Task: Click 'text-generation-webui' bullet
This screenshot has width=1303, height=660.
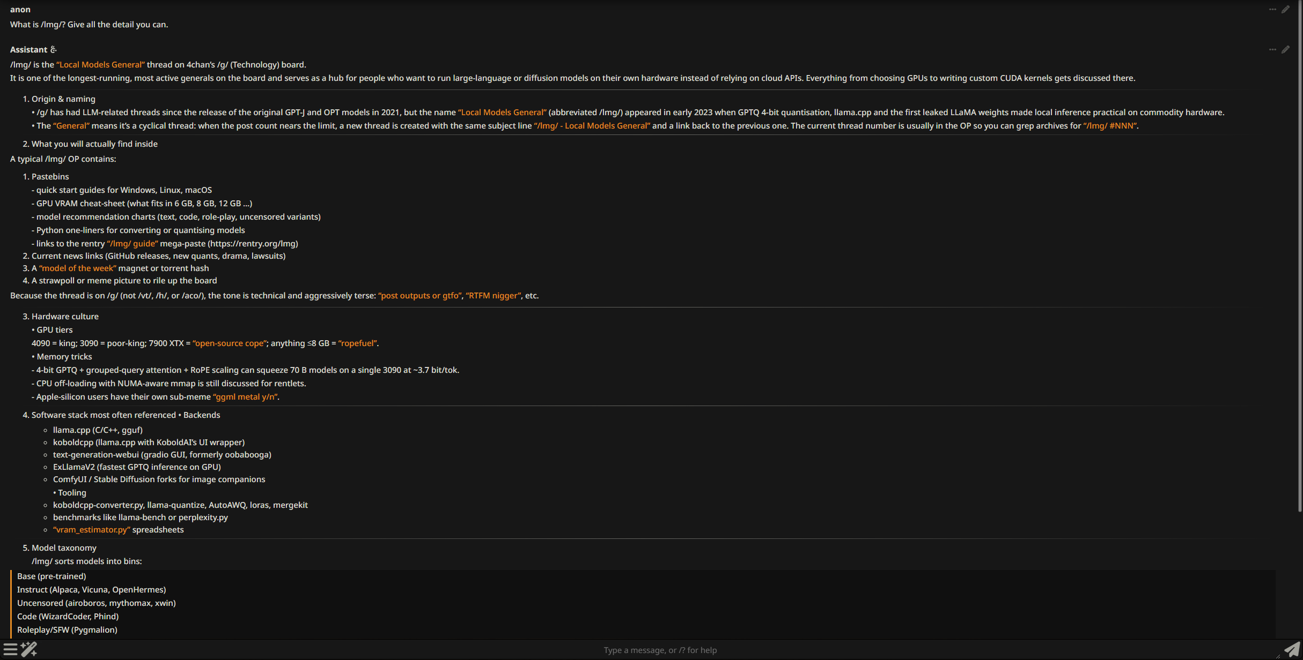Action: pos(162,455)
